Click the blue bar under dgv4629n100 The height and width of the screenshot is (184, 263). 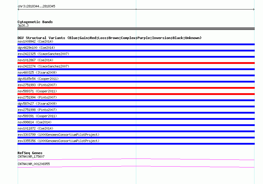[136, 51]
